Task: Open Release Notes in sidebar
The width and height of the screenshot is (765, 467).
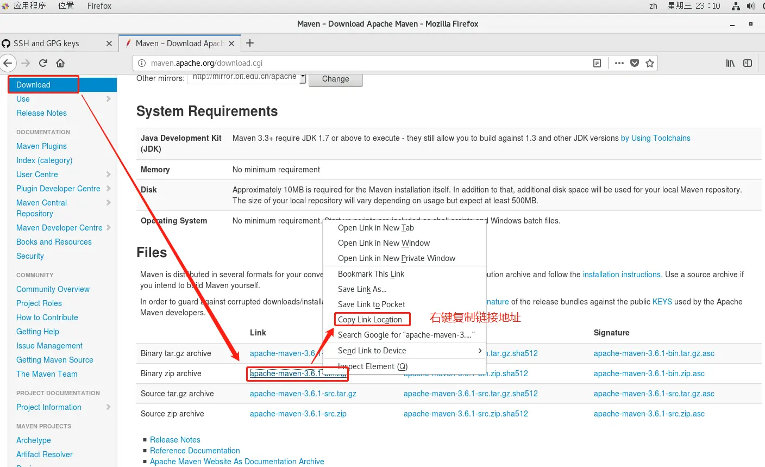Action: [41, 113]
